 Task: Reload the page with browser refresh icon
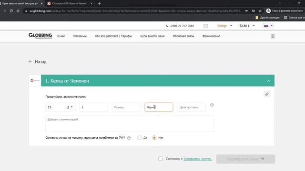11,11
